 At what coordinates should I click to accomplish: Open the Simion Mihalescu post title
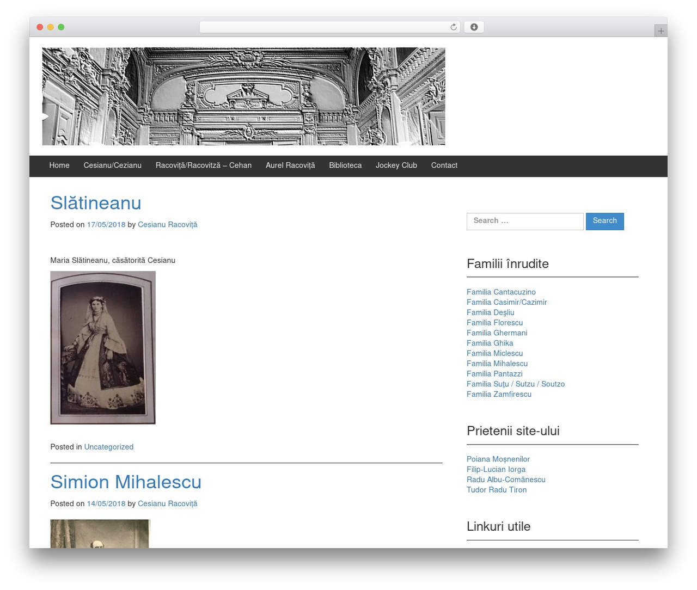click(126, 483)
